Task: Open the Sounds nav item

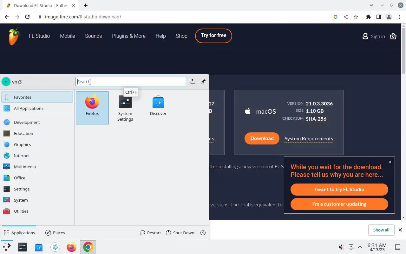Action: coord(93,36)
